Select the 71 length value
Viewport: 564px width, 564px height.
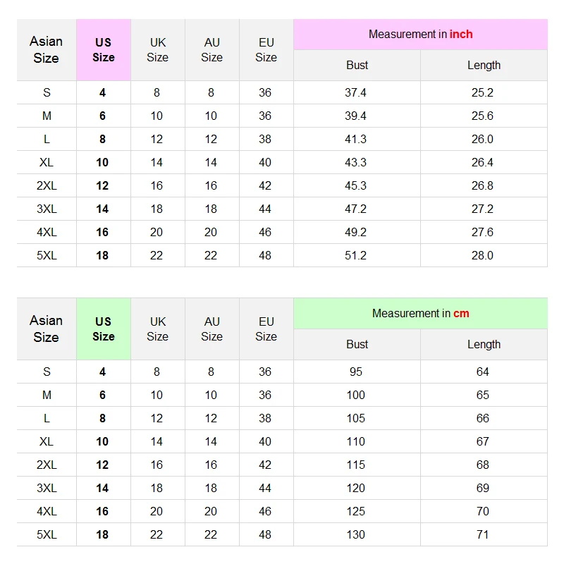pyautogui.click(x=483, y=534)
